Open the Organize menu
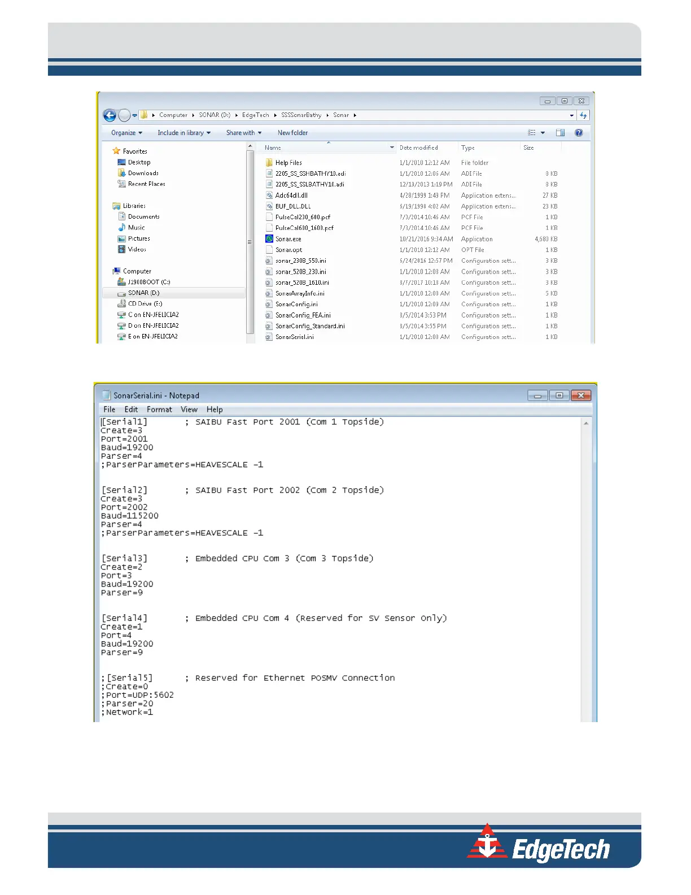Screen dimensions: 691x895 click(x=126, y=133)
